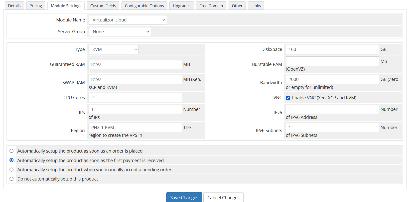Image resolution: width=411 pixels, height=202 pixels.
Task: Focus the DiskSpace input field
Action: 332,49
